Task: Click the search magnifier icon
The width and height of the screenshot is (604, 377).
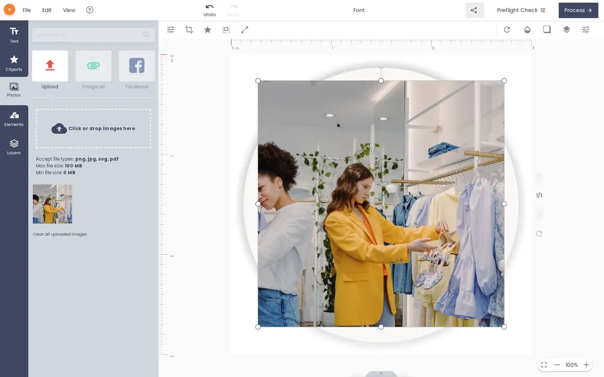Action: 146,35
